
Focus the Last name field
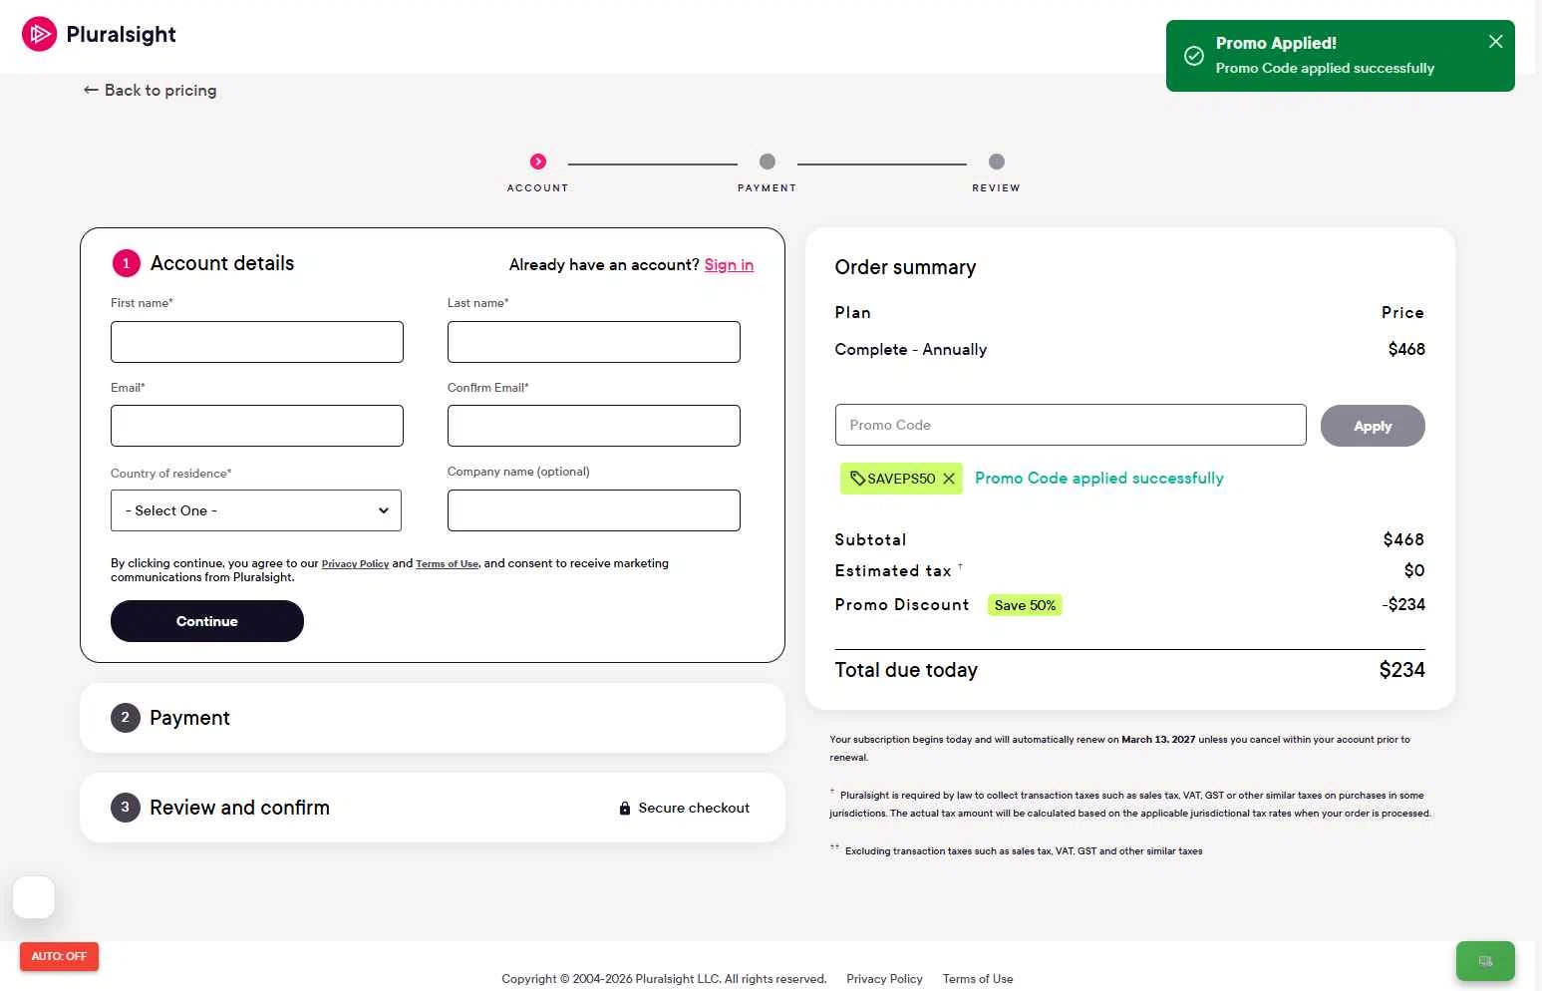[594, 342]
